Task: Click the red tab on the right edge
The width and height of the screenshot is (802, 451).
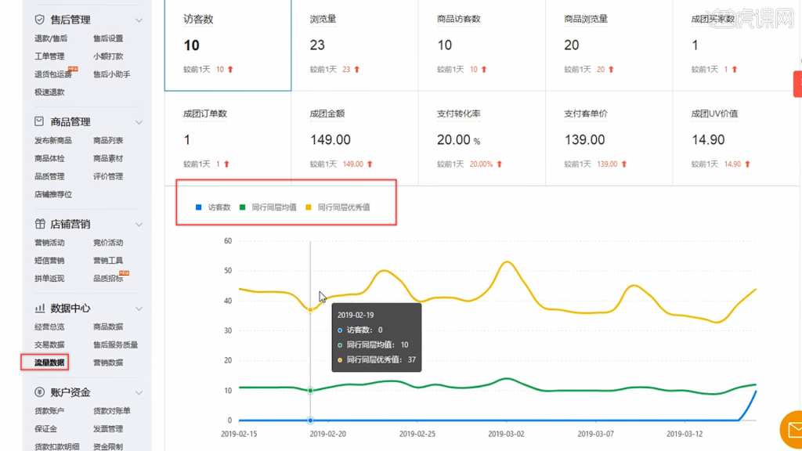Action: point(797,84)
